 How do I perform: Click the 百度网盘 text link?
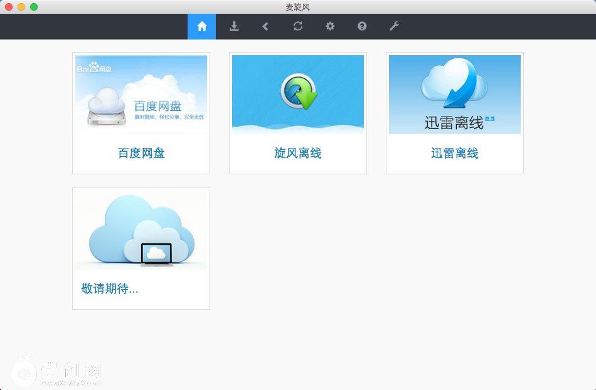coord(141,153)
